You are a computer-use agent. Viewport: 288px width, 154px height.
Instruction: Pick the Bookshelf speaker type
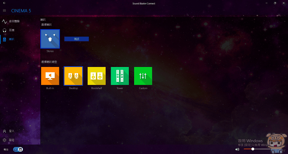point(97,76)
